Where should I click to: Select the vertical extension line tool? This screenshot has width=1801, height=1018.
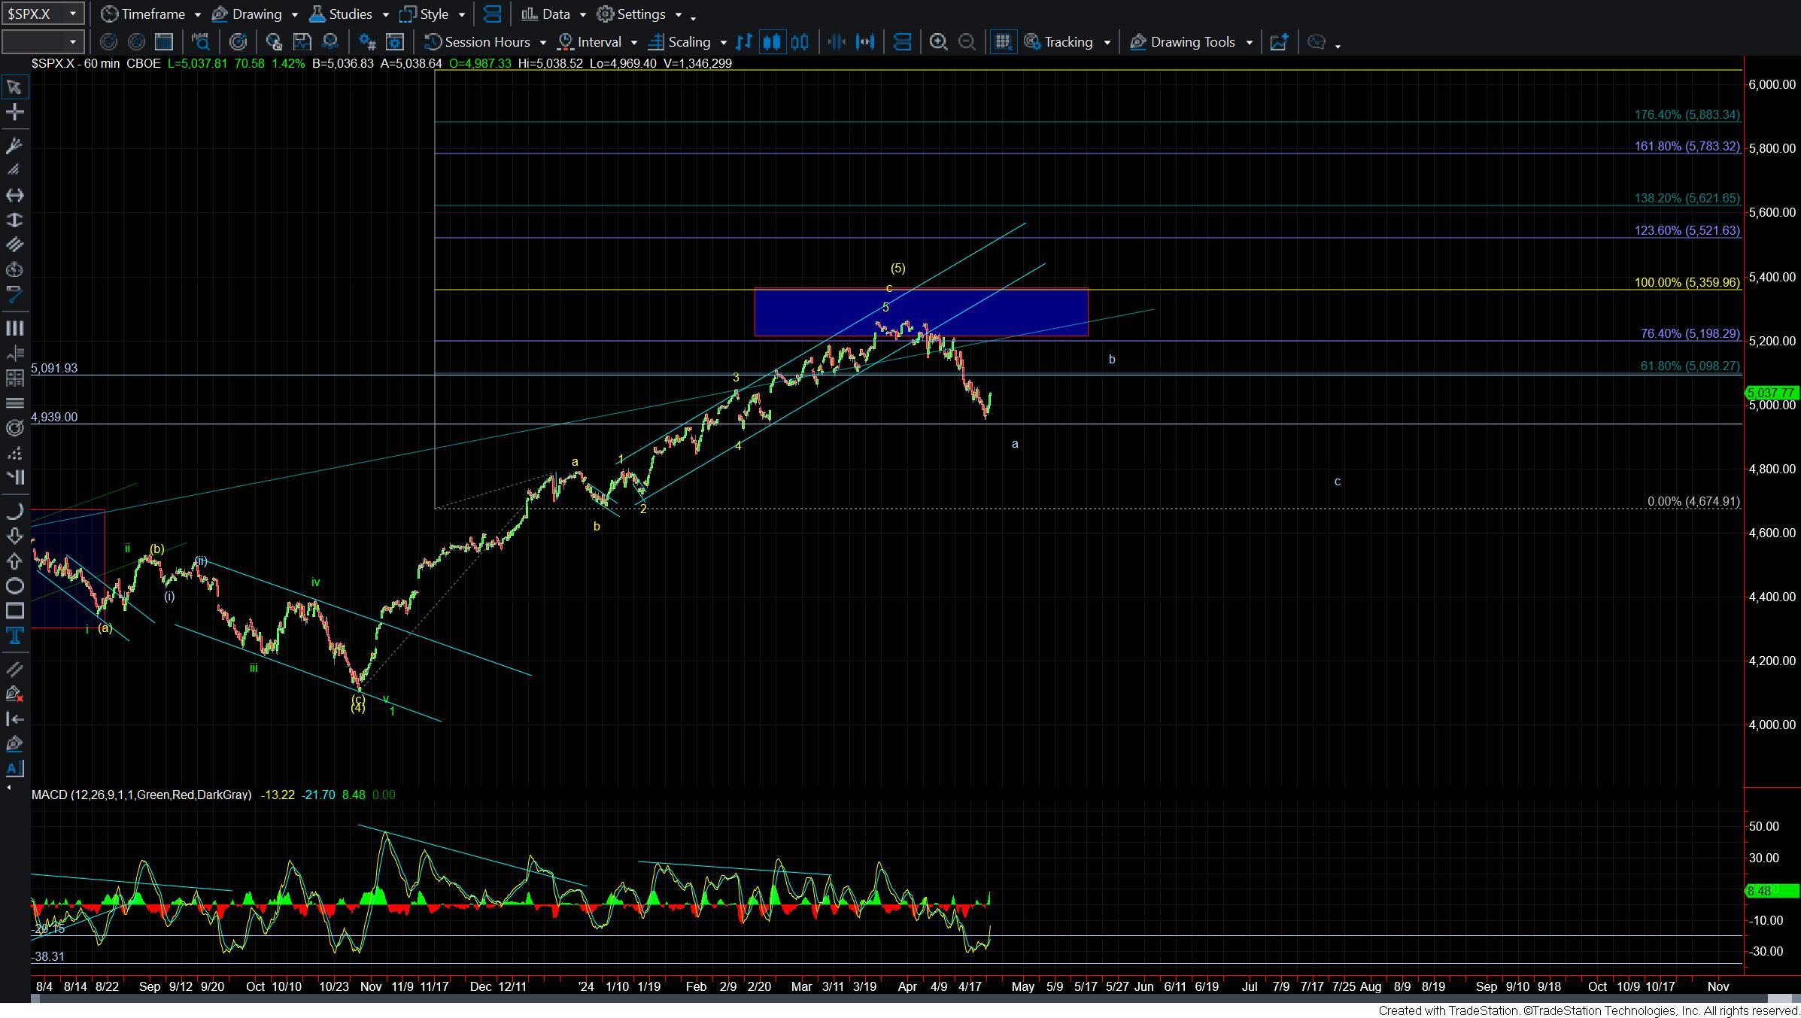(x=14, y=220)
